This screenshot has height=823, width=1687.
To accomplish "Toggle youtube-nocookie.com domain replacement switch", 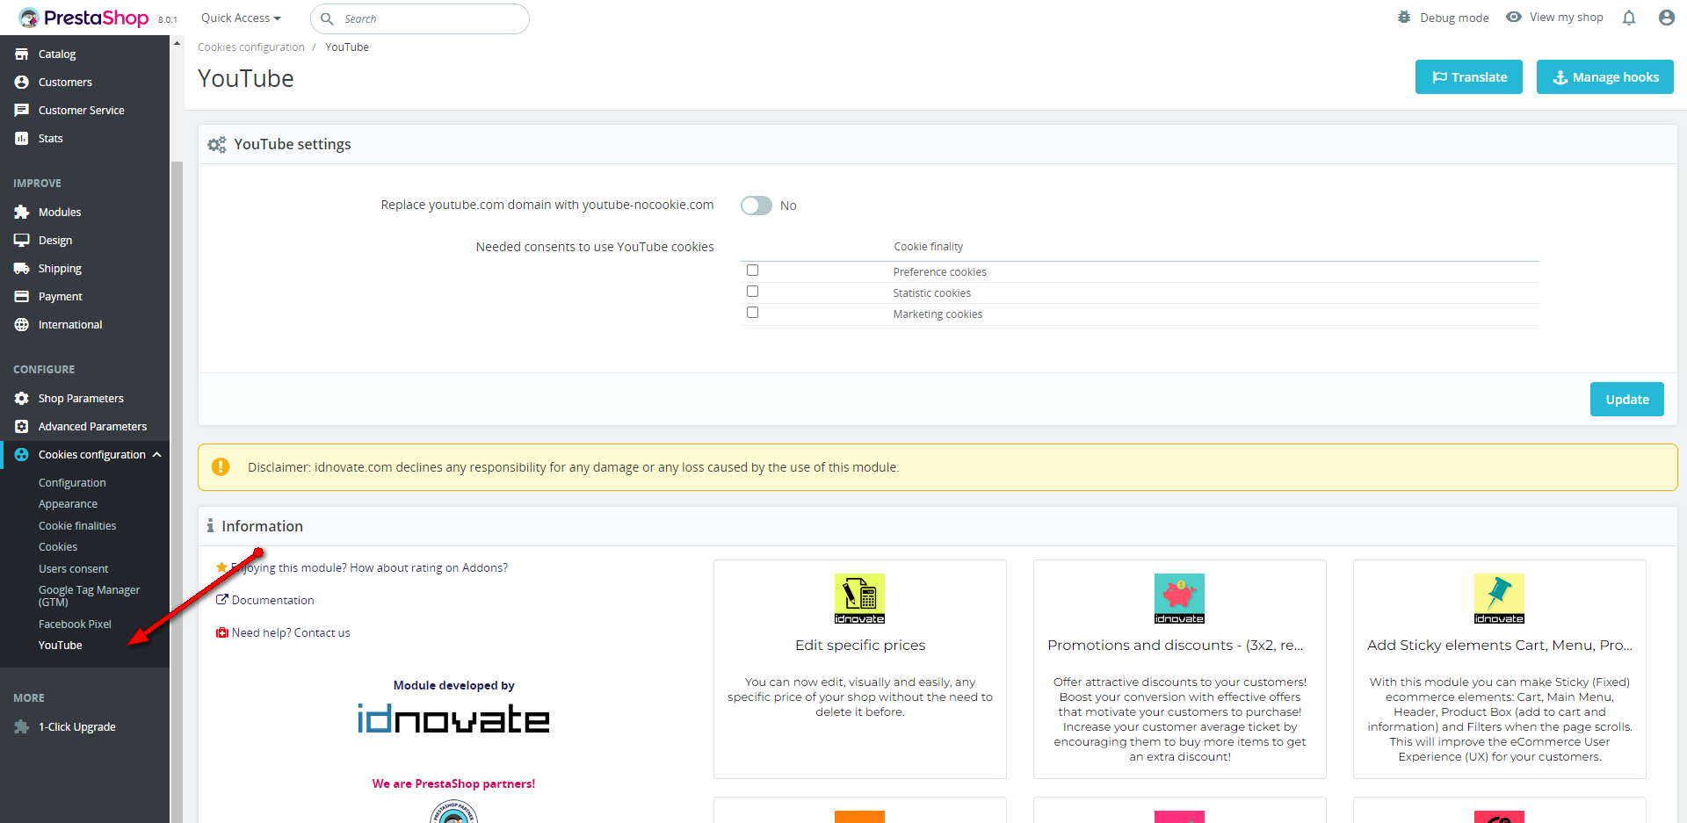I will pyautogui.click(x=757, y=206).
